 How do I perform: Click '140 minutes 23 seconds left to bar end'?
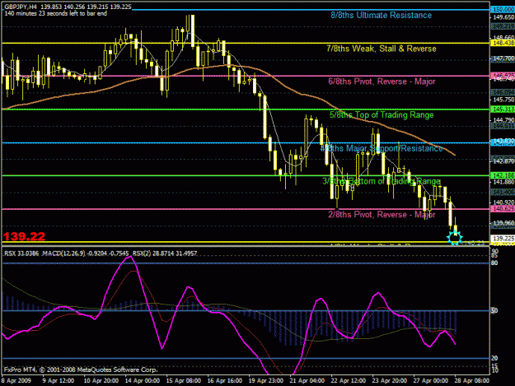[56, 13]
